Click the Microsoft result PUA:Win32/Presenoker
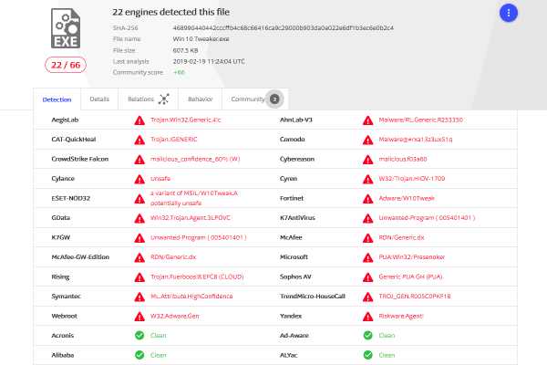This screenshot has width=547, height=365. coord(412,257)
